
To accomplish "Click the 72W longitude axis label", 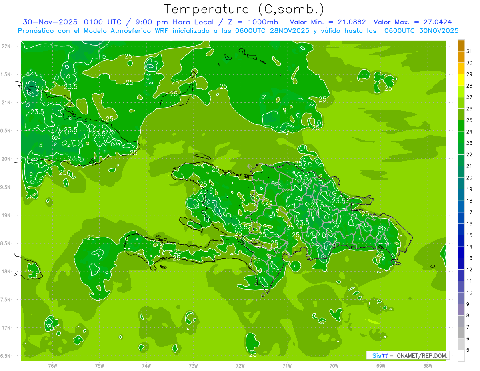I will click(240, 366).
